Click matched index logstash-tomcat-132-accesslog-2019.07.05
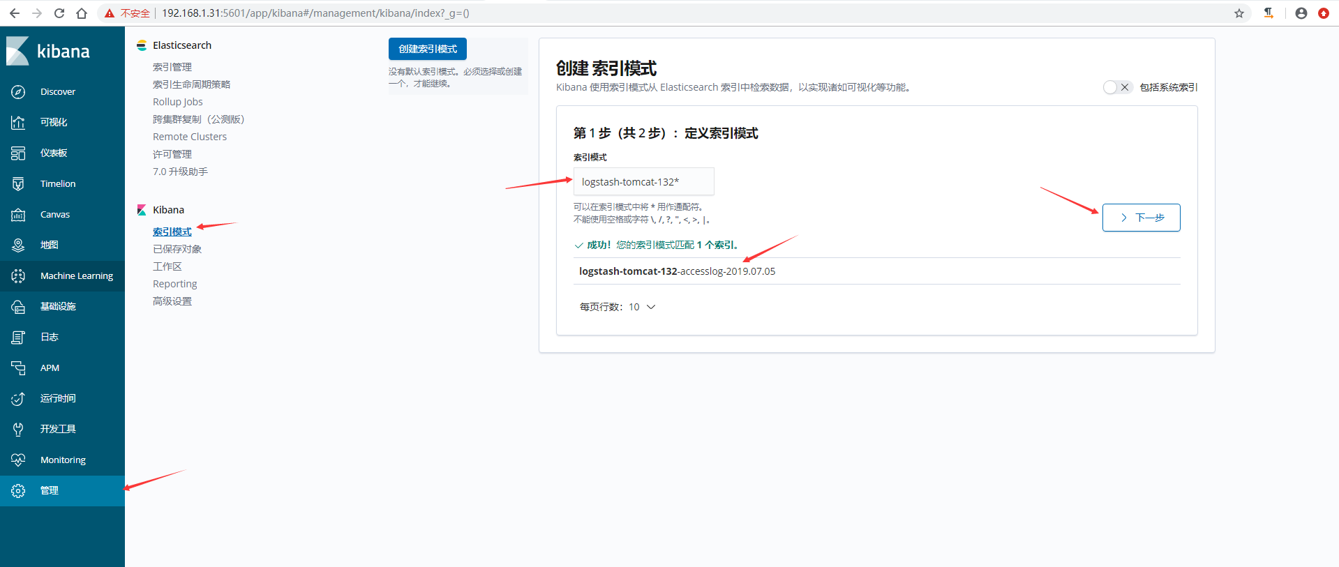Image resolution: width=1339 pixels, height=567 pixels. tap(677, 271)
